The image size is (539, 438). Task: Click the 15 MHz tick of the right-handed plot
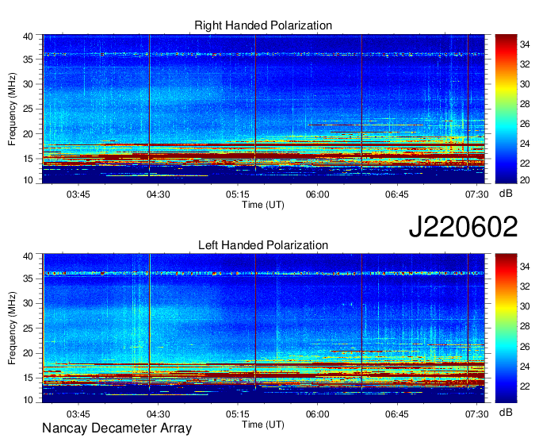(28, 159)
